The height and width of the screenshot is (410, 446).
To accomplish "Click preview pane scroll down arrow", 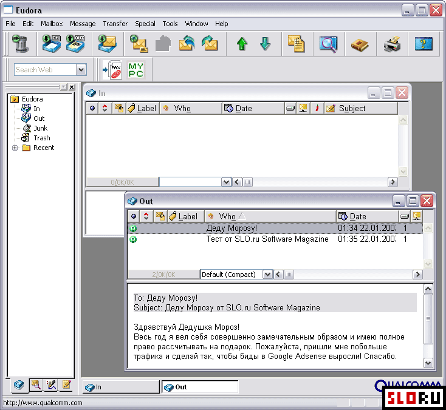I will [428, 363].
